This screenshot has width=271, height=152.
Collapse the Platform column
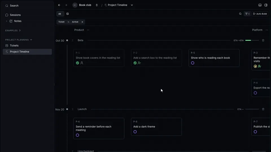(267, 30)
